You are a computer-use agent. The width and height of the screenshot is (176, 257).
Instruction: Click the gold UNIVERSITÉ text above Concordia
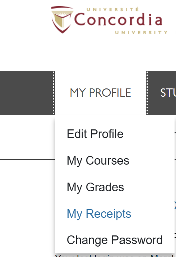pos(113,9)
